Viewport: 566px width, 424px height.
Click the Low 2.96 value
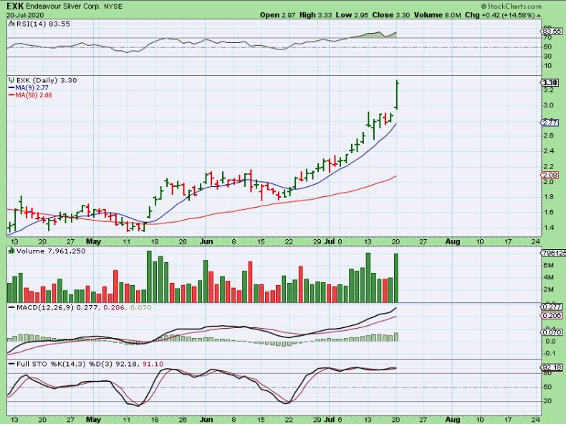pos(352,15)
